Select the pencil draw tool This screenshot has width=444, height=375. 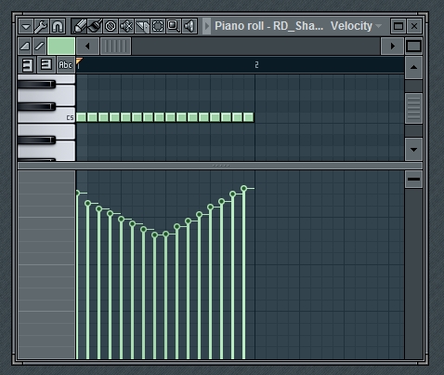tap(79, 26)
